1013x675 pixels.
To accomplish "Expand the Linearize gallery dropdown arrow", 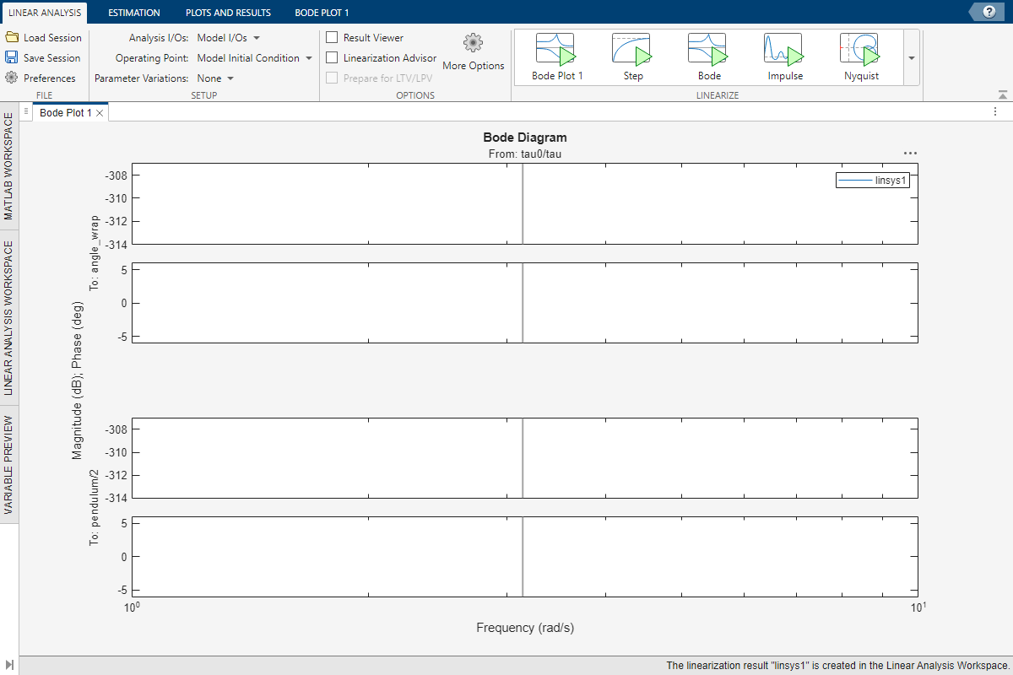I will coord(910,57).
